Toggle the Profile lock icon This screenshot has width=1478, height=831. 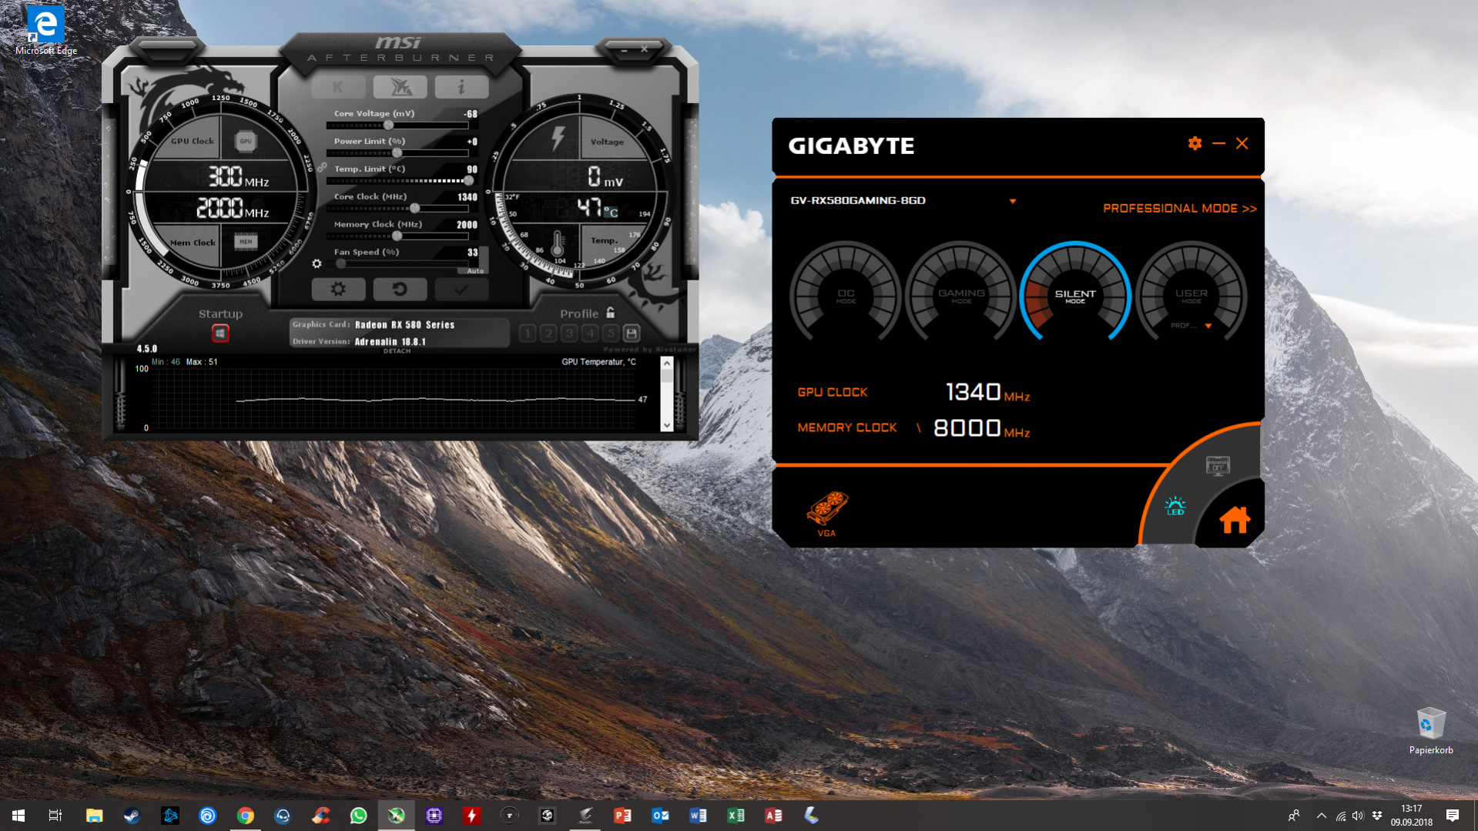point(611,313)
